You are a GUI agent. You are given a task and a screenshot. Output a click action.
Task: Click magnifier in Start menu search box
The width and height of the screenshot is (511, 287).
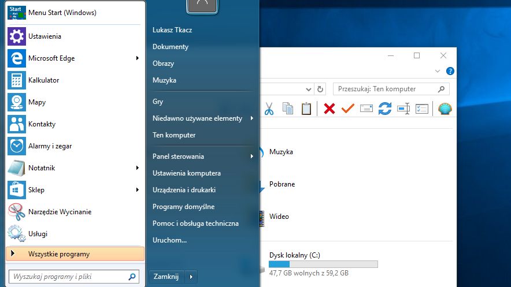click(132, 277)
